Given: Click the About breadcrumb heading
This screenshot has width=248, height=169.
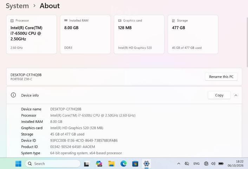Looking at the screenshot, I should (50, 6).
